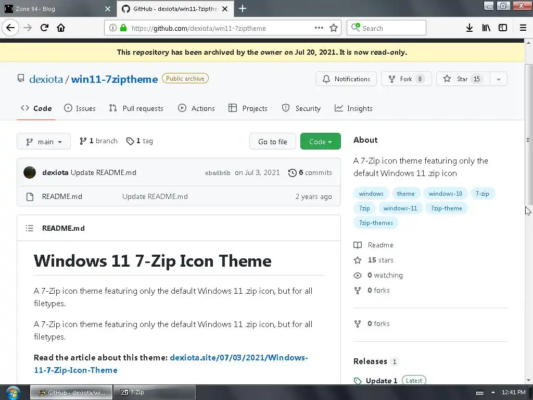This screenshot has height=400, width=533.
Task: Open the Issues tab
Action: [80, 108]
